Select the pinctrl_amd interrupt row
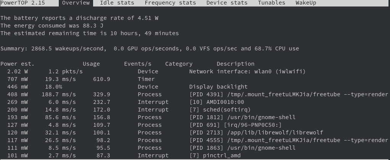 click(215, 155)
